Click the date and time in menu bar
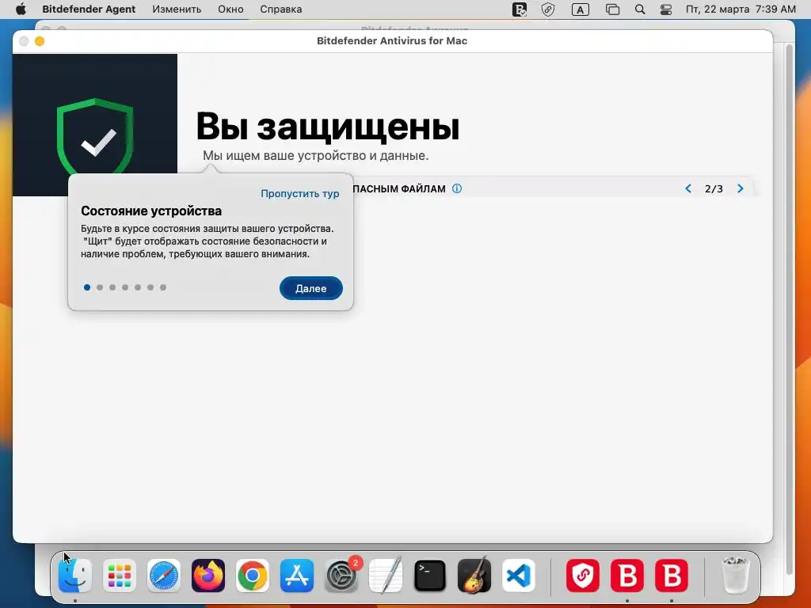The height and width of the screenshot is (608, 811). tap(741, 9)
